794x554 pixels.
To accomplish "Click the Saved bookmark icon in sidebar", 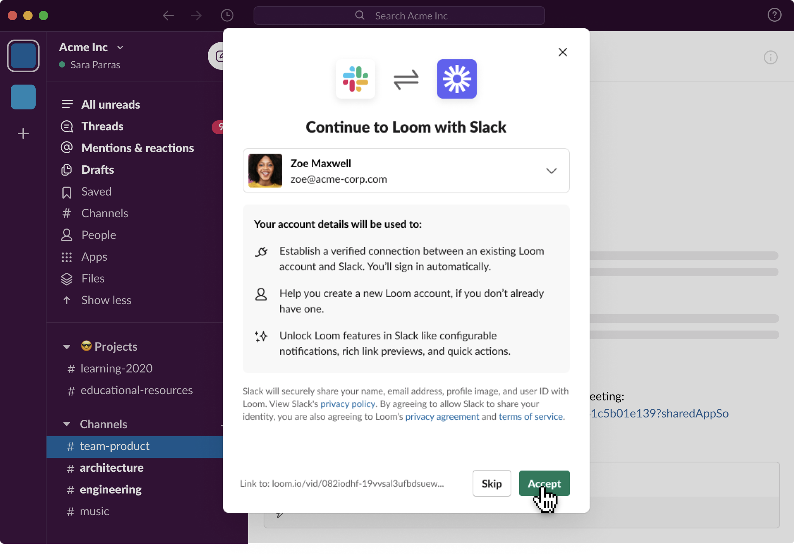I will coord(67,191).
